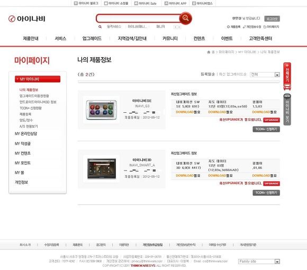This screenshot has height=270, width=307.
Task: Open 컨텐츠 main menu
Action: point(200,39)
